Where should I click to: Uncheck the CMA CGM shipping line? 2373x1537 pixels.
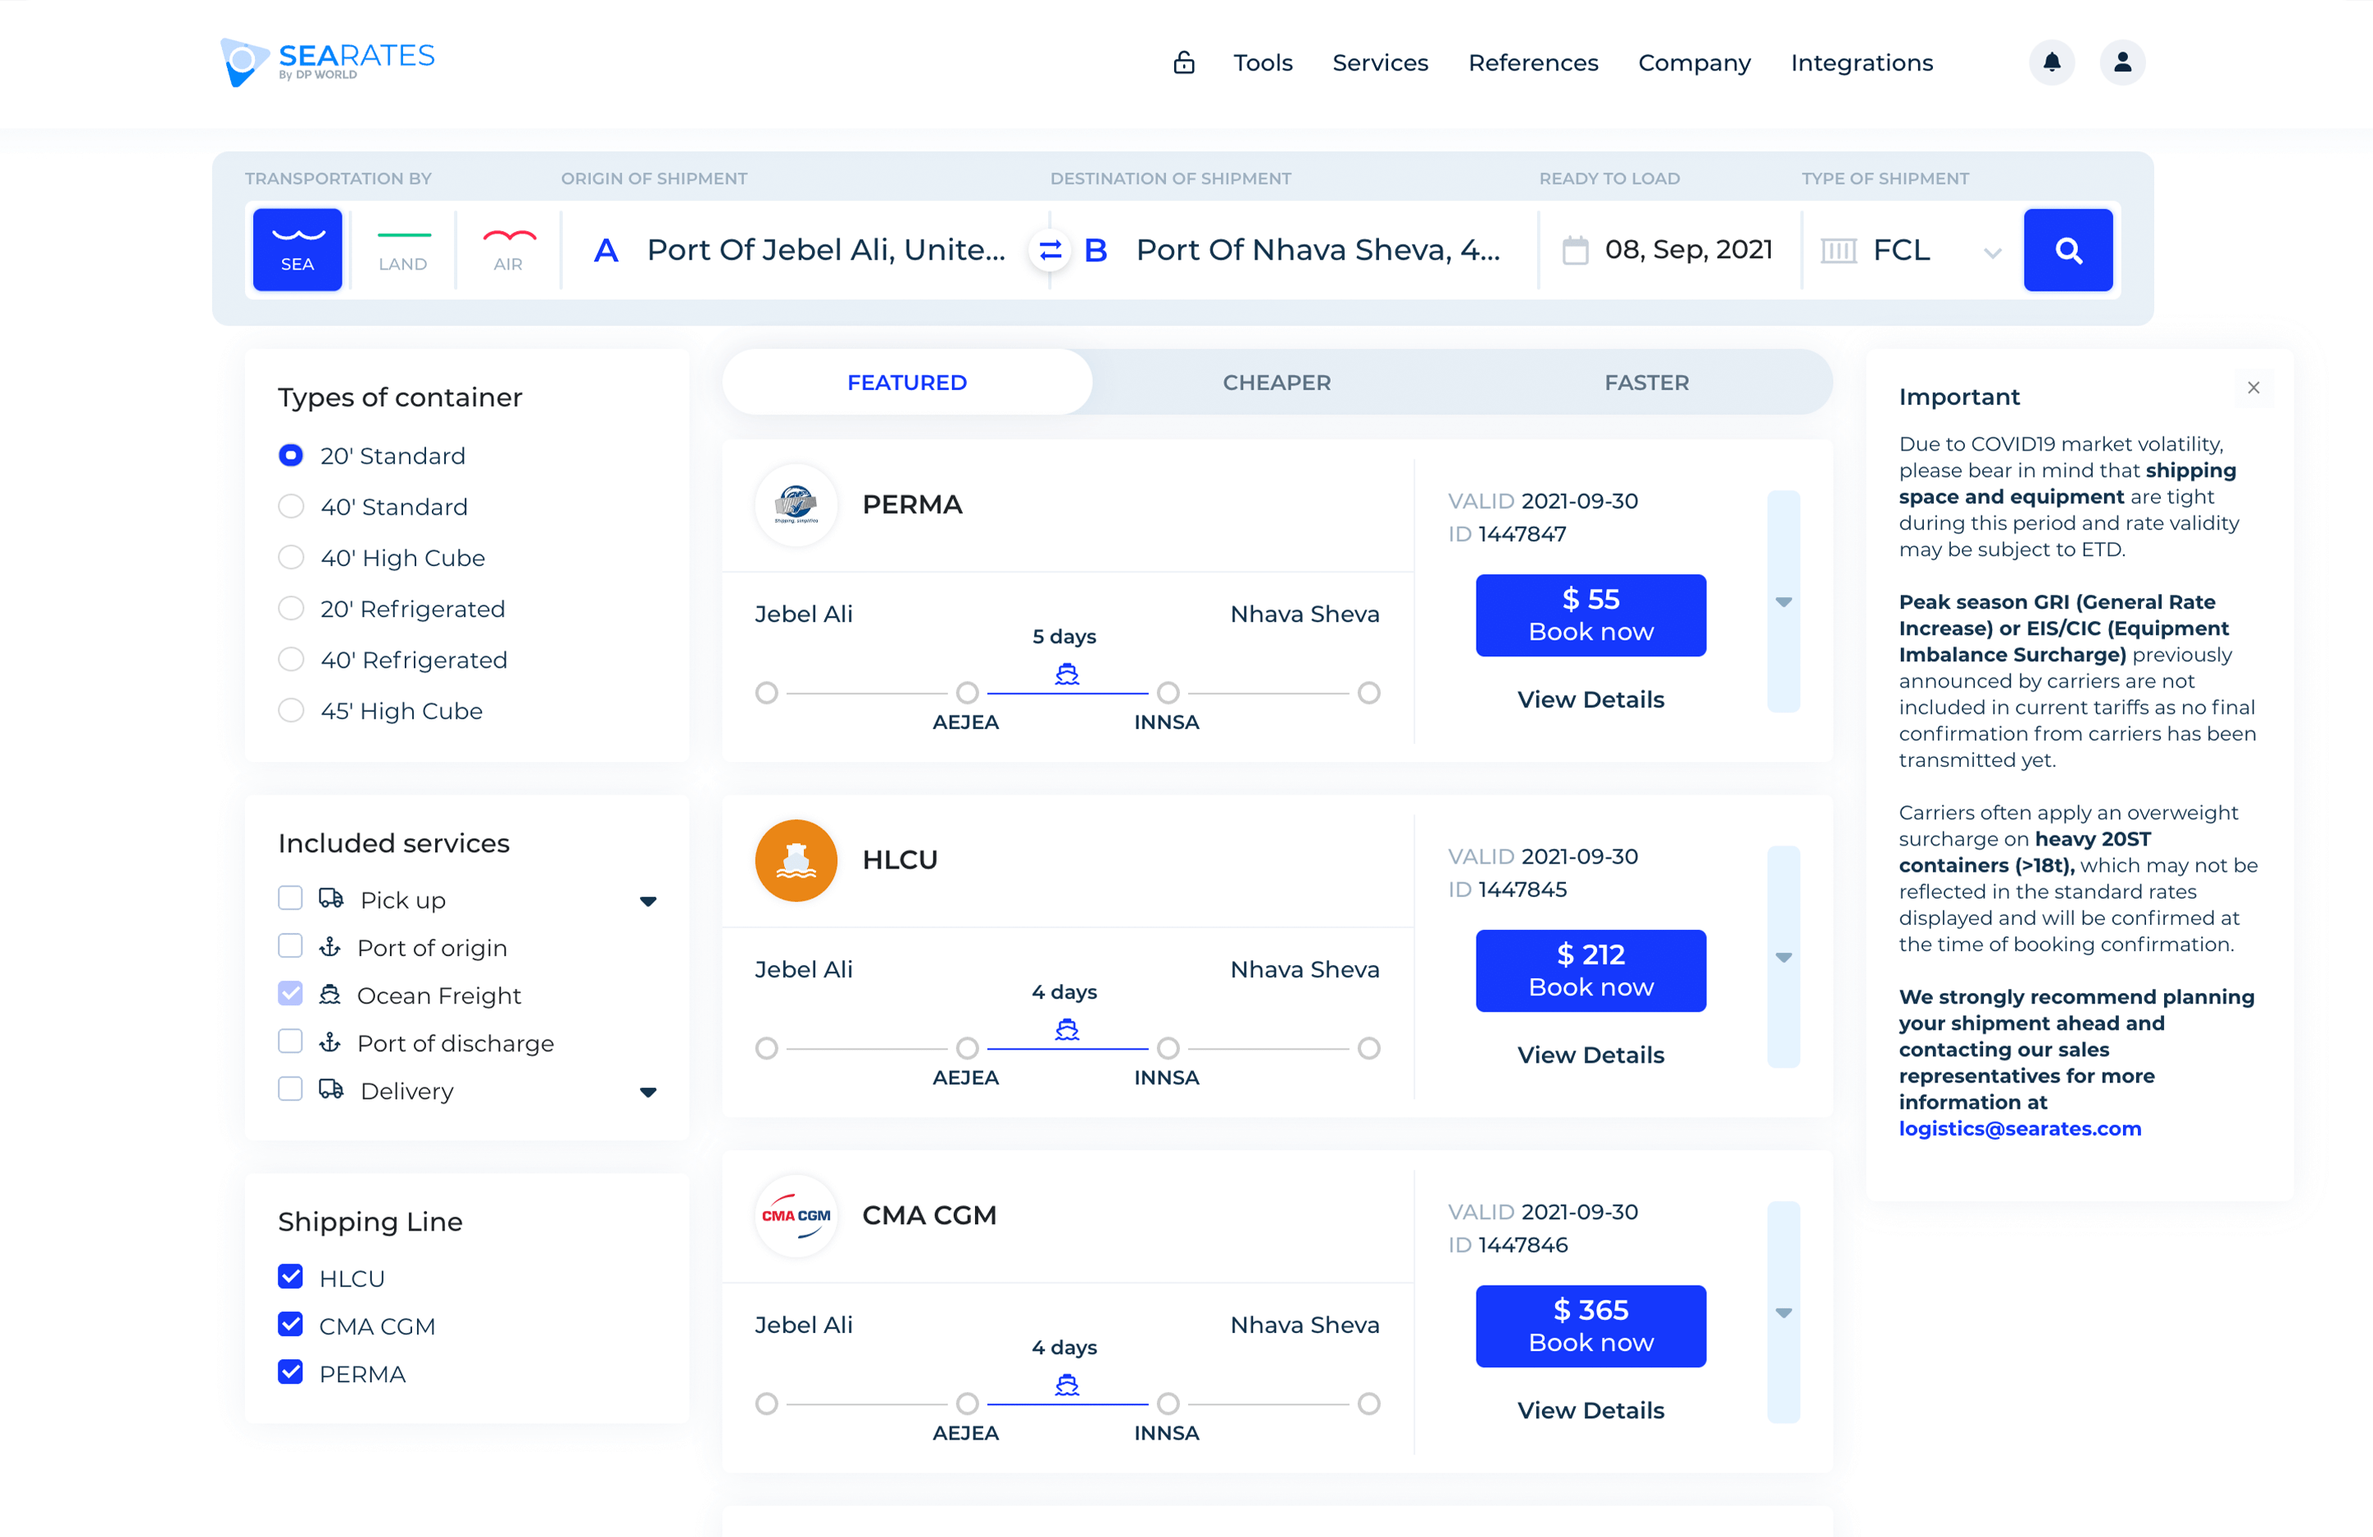(x=290, y=1325)
